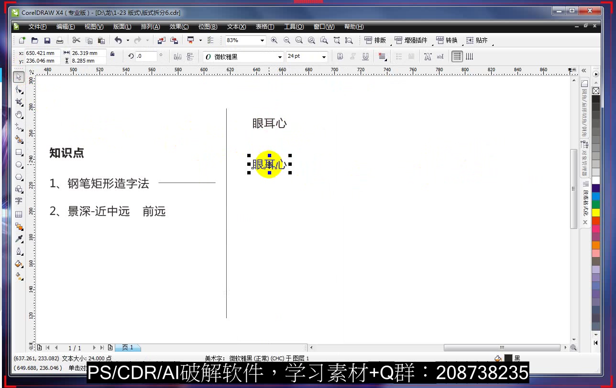Toggle Bold text formatting
The image size is (616, 388).
340,56
